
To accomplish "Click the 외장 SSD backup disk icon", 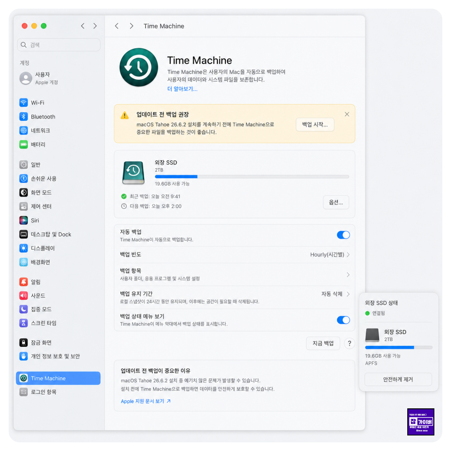I will 133,173.
